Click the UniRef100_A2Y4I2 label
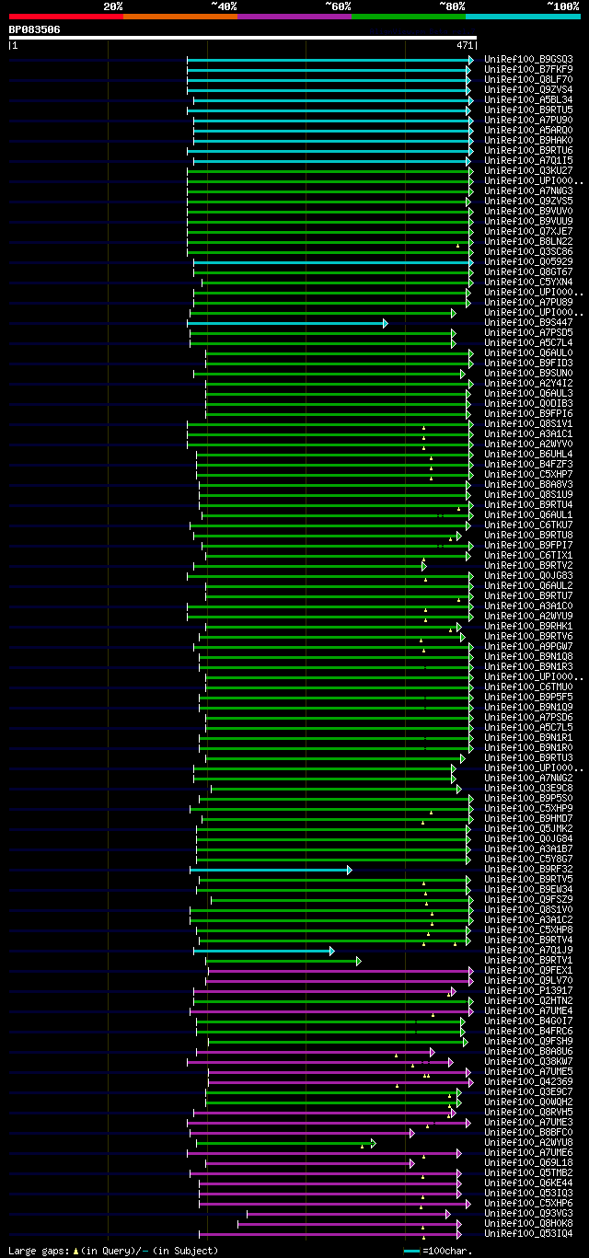This screenshot has height=1258, width=589. pos(528,384)
